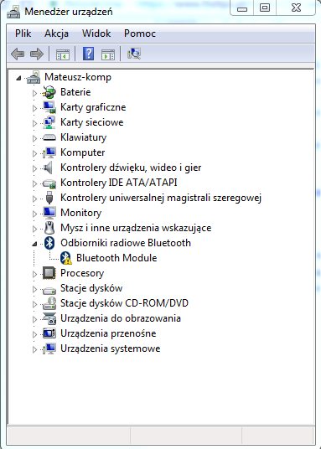This screenshot has height=449, width=321.
Task: Expand the Karty graficzne node arrow
Action: click(x=34, y=108)
